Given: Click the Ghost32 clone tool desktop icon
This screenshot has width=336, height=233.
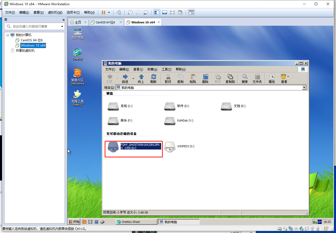Looking at the screenshot, I should [x=78, y=98].
